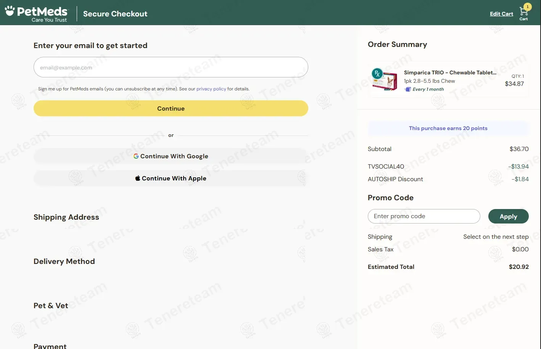Viewport: 541px width, 349px height.
Task: Click the PetMeds paw logo
Action: (x=10, y=10)
